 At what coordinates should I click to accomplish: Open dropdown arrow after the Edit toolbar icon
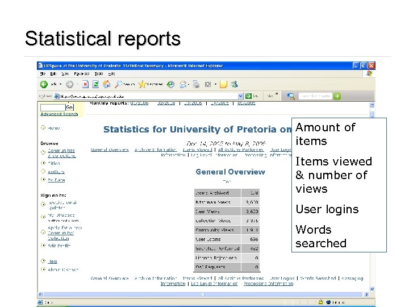[215, 84]
